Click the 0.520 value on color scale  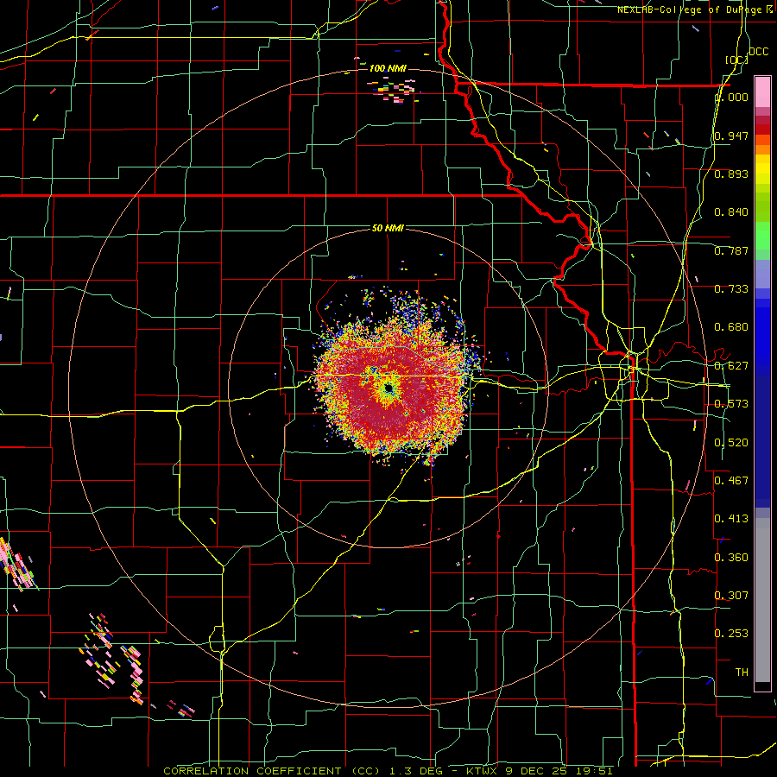pyautogui.click(x=731, y=443)
